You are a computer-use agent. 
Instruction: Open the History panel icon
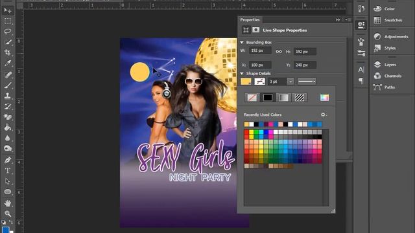(x=361, y=8)
